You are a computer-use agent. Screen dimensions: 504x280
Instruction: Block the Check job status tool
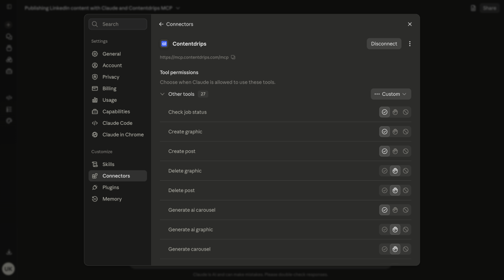point(406,112)
